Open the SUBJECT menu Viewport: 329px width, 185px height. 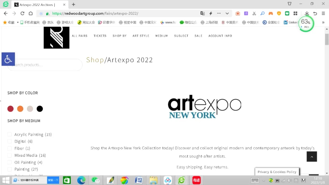click(181, 36)
